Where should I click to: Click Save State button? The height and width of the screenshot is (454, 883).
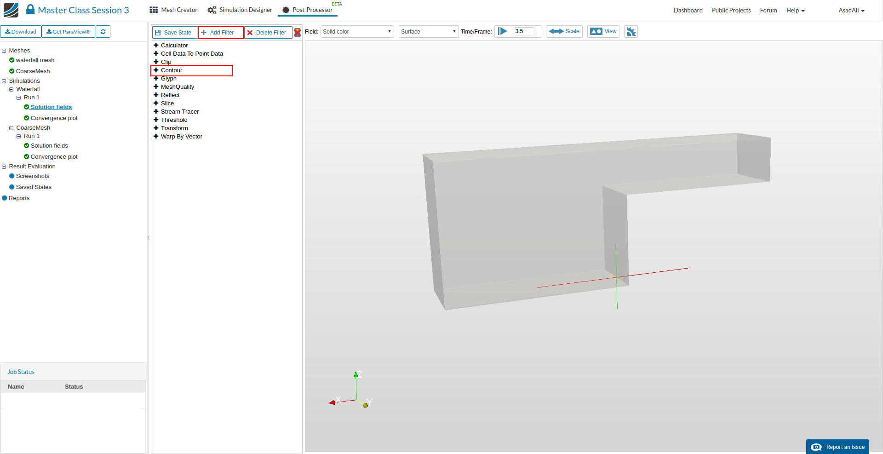coord(175,33)
